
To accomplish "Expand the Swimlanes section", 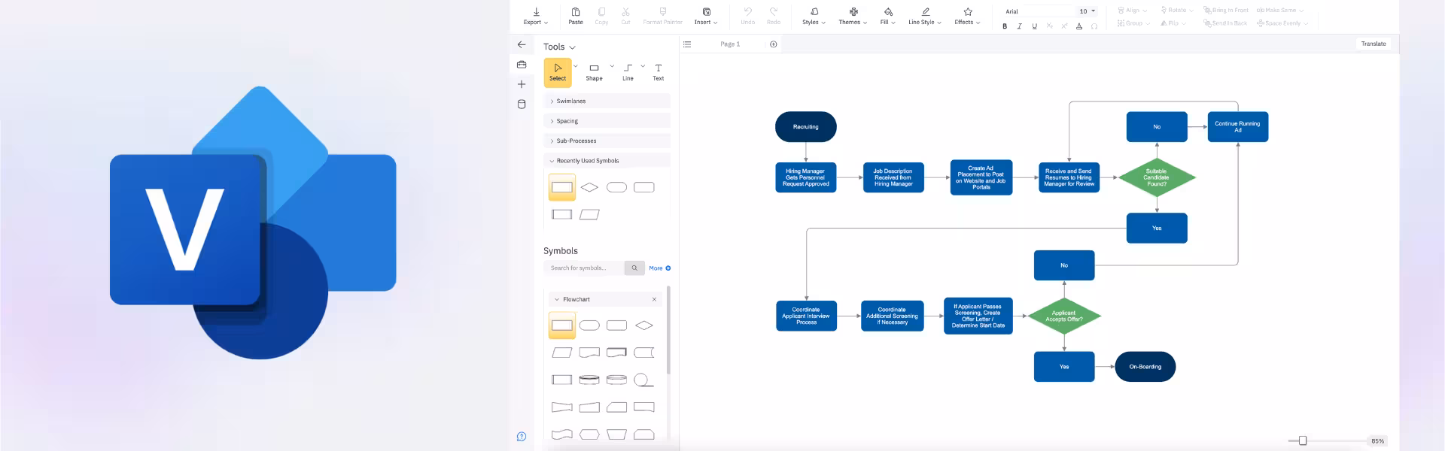I will (x=607, y=101).
